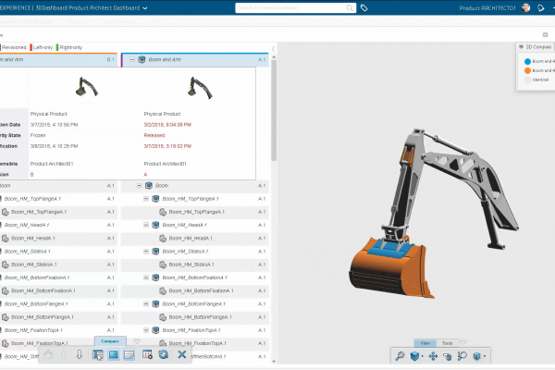Open the display-mode cube dropdown arrow

coord(485,356)
